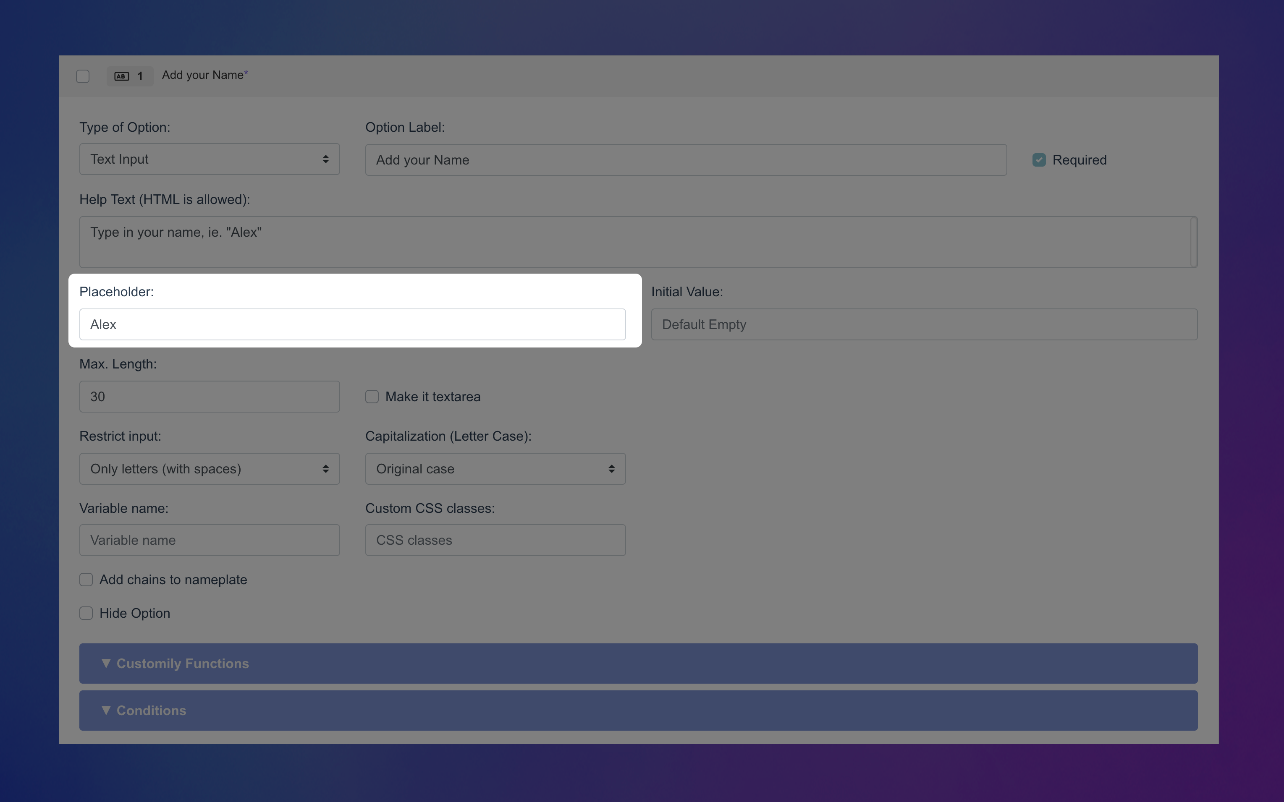
Task: Uncheck the Required checkbox
Action: point(1038,159)
